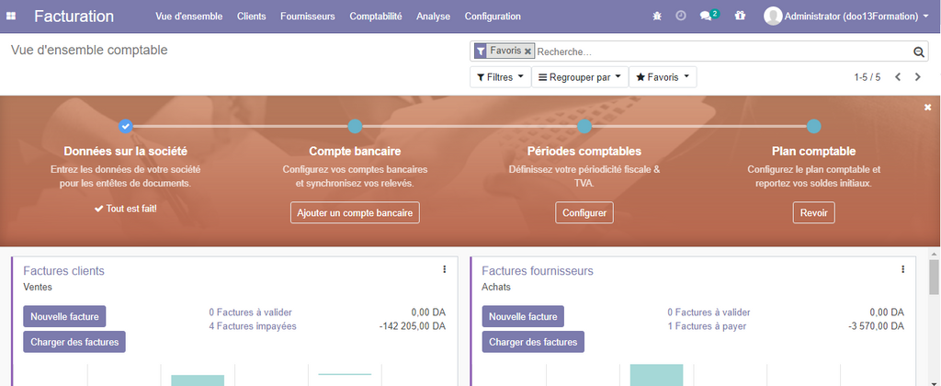Screen dimensions: 941x386
Task: Remove the Favoris filter tag
Action: pos(527,51)
